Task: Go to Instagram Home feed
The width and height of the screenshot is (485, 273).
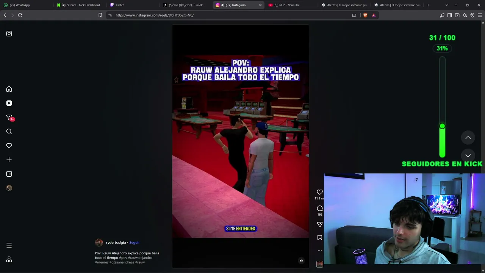Action: point(9,89)
